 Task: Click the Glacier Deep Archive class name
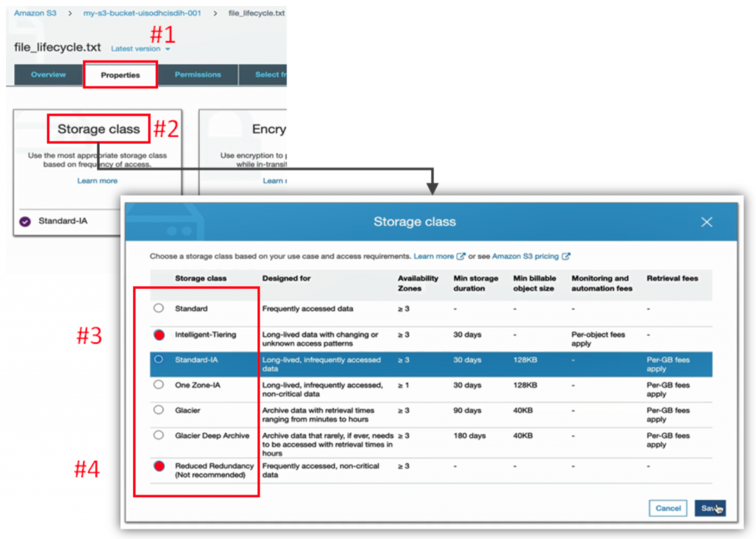pos(212,436)
